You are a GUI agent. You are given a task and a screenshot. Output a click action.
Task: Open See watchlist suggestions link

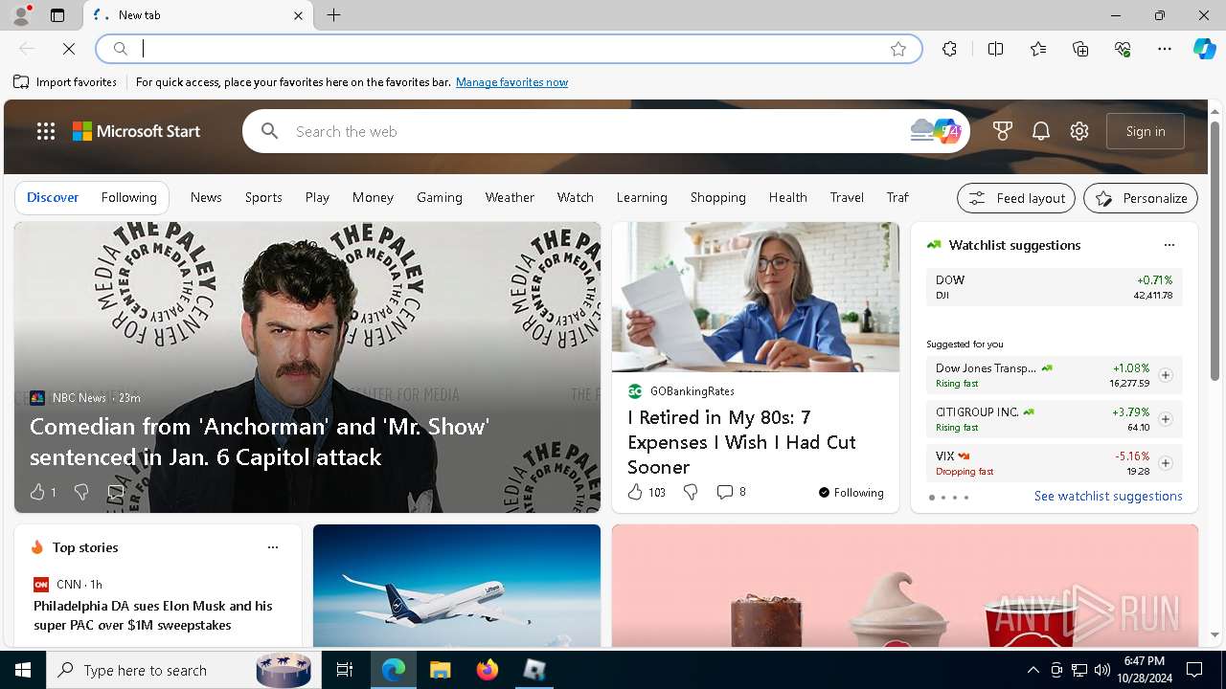click(x=1108, y=496)
